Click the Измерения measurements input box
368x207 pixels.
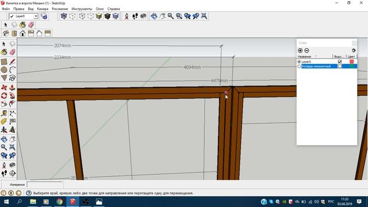coord(45,185)
